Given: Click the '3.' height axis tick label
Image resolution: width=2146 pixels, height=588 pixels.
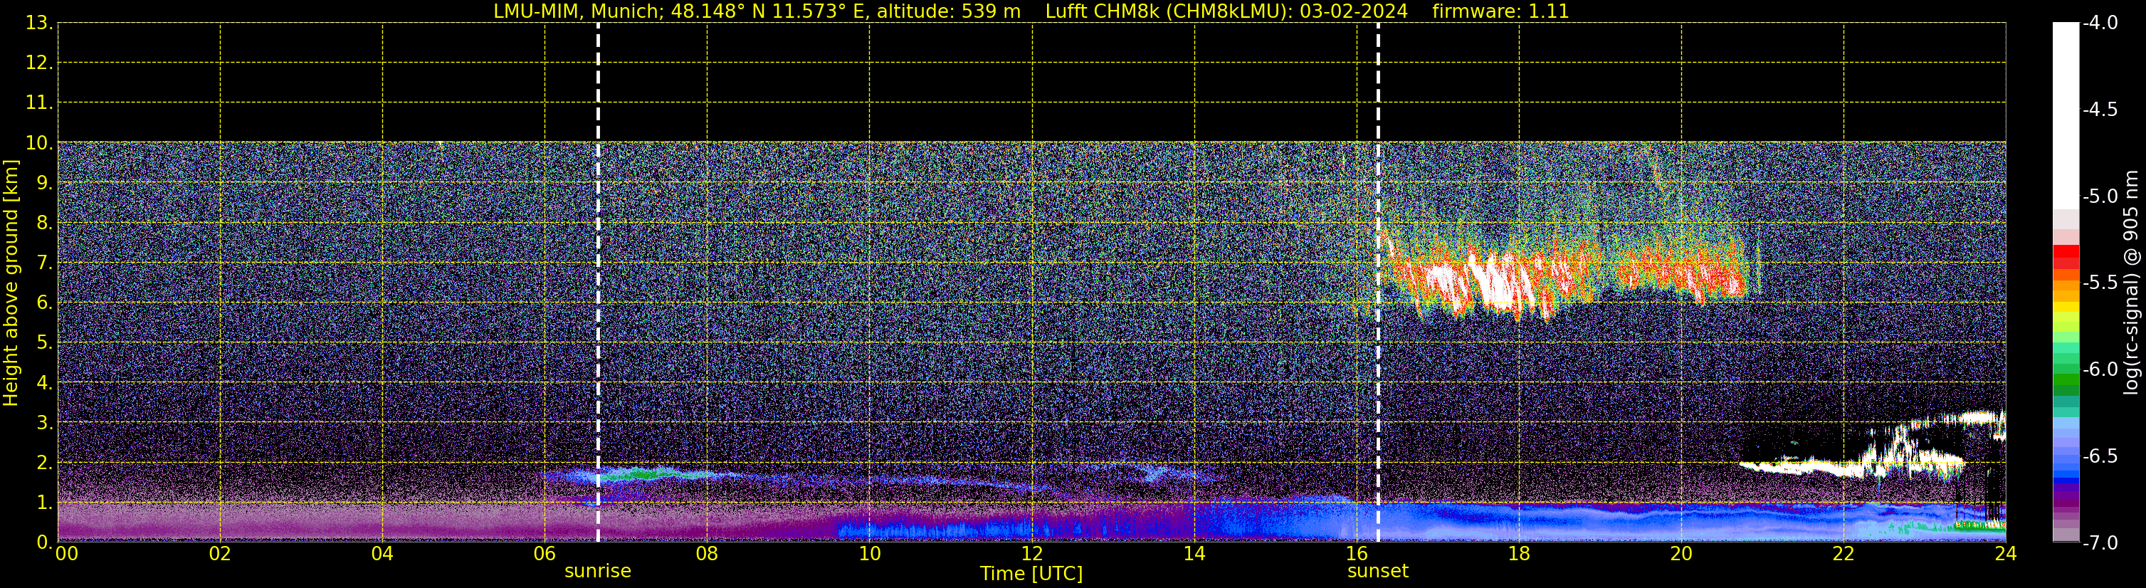Looking at the screenshot, I should [44, 423].
